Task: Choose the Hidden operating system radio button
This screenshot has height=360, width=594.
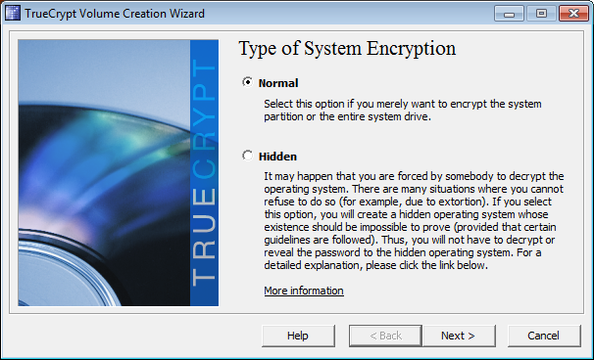Action: (x=247, y=156)
